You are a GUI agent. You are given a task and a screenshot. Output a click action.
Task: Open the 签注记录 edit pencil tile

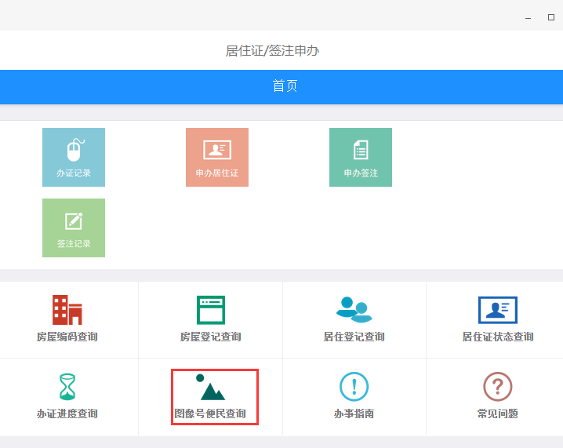point(74,228)
